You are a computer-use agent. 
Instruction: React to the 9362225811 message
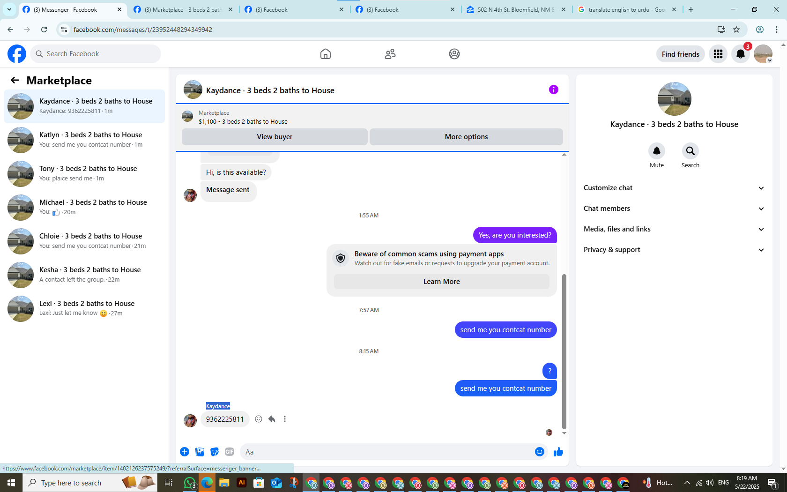259,419
